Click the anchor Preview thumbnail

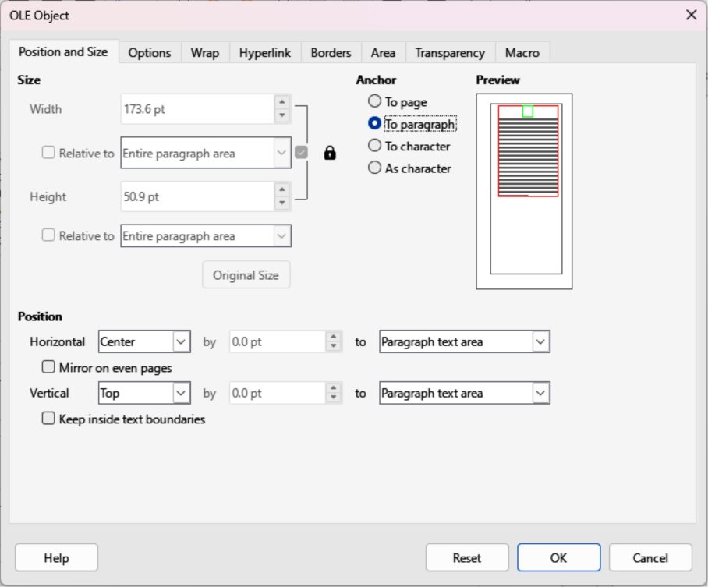pyautogui.click(x=524, y=191)
